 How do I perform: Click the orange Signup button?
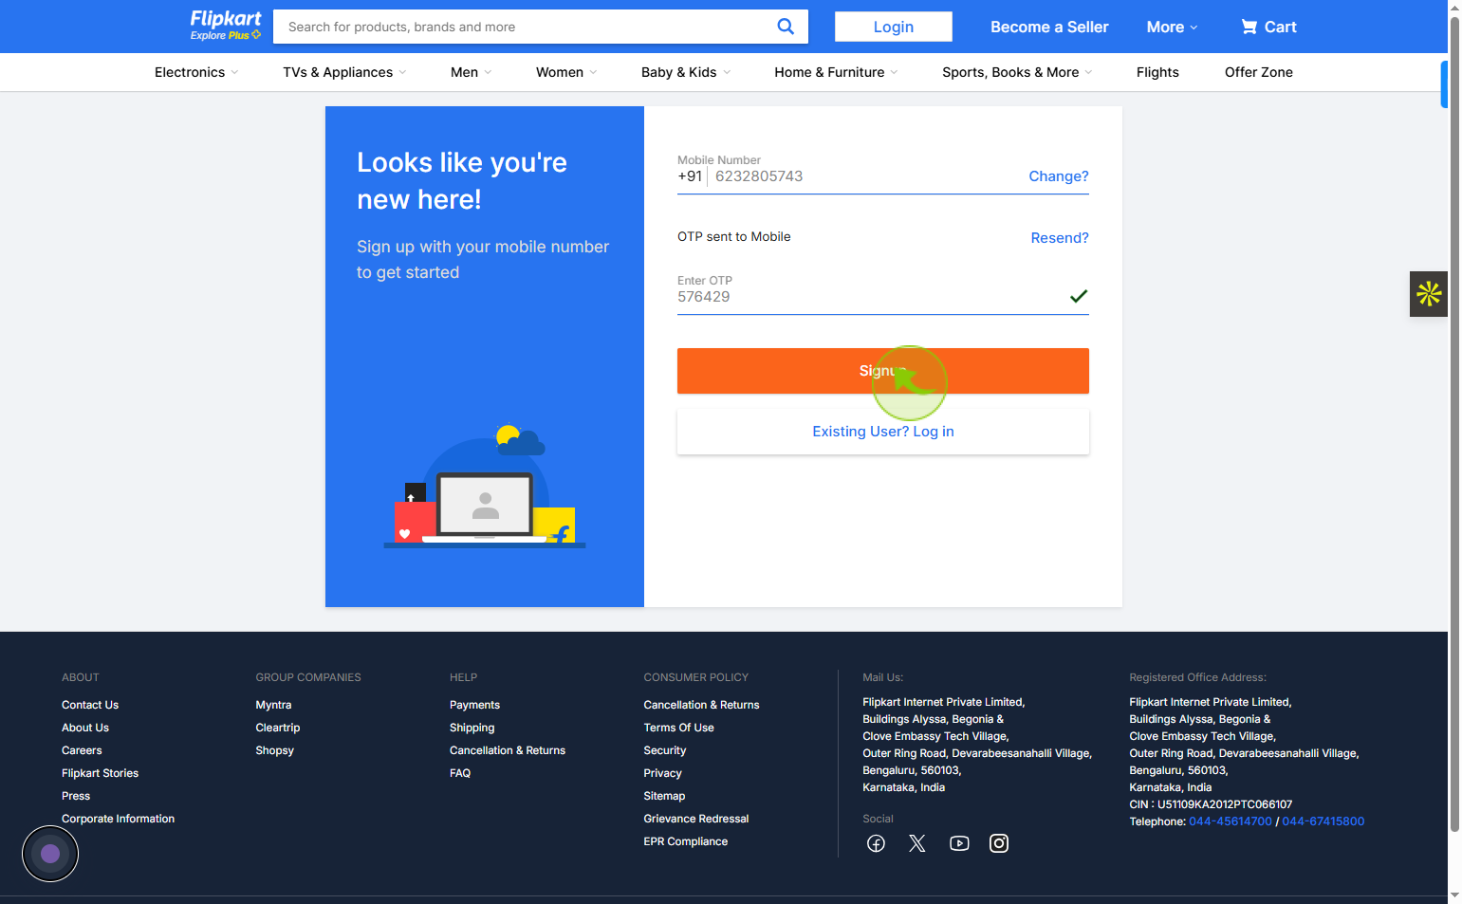pos(882,371)
